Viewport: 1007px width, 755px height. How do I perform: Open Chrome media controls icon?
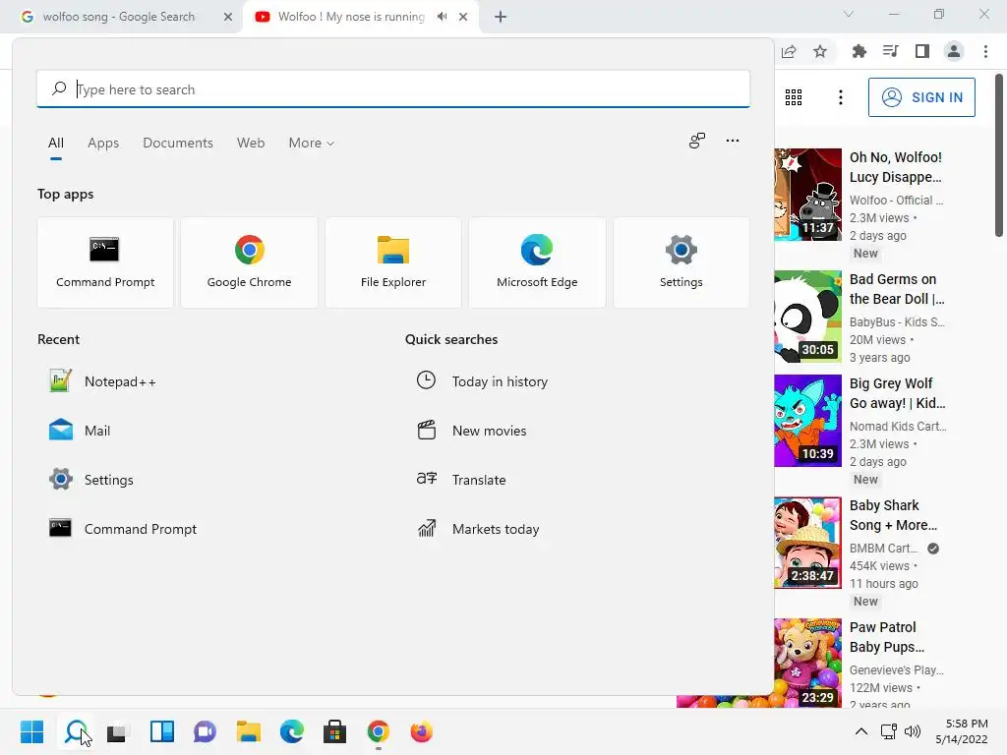pos(890,51)
